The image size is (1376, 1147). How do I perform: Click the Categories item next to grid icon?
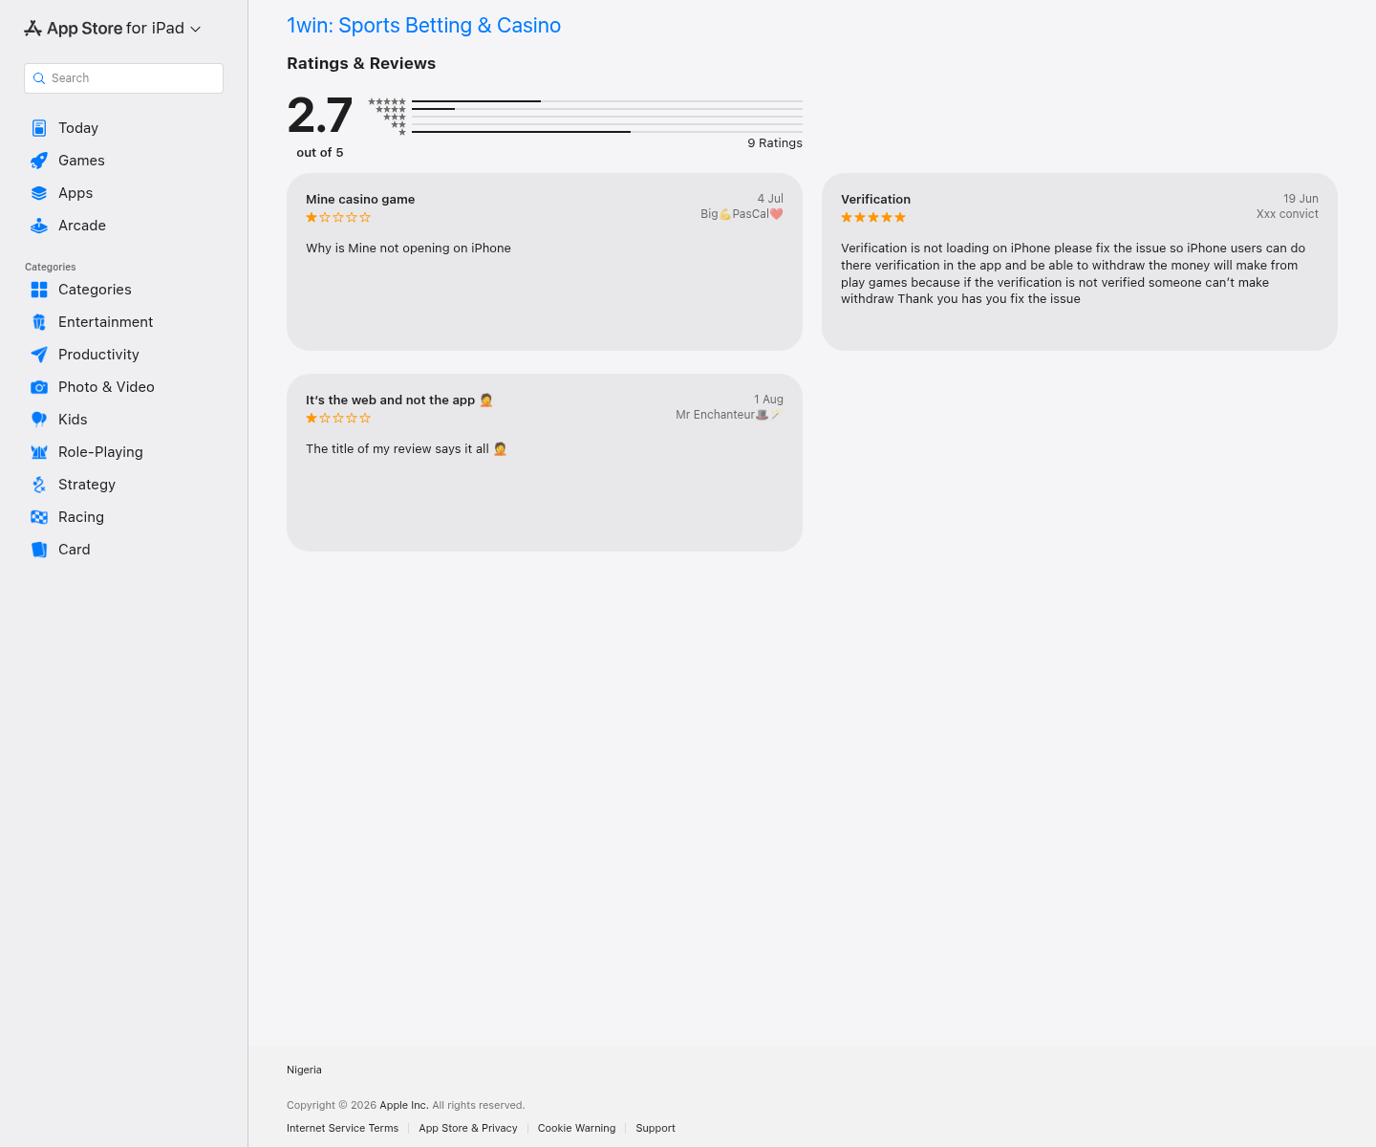[x=95, y=290]
